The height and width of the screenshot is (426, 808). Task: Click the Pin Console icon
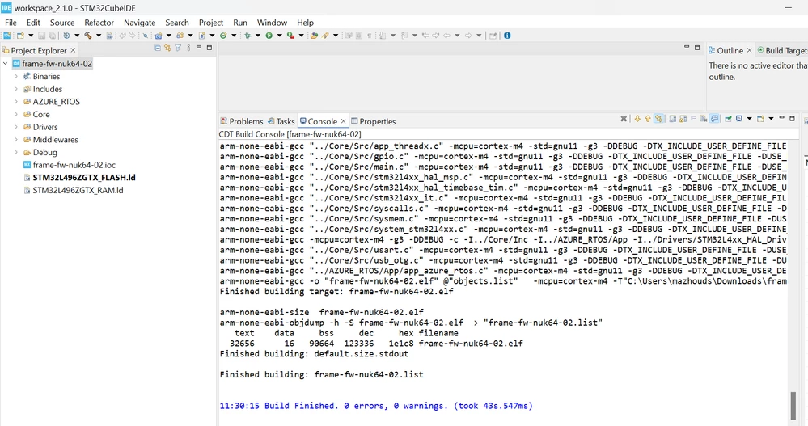728,119
